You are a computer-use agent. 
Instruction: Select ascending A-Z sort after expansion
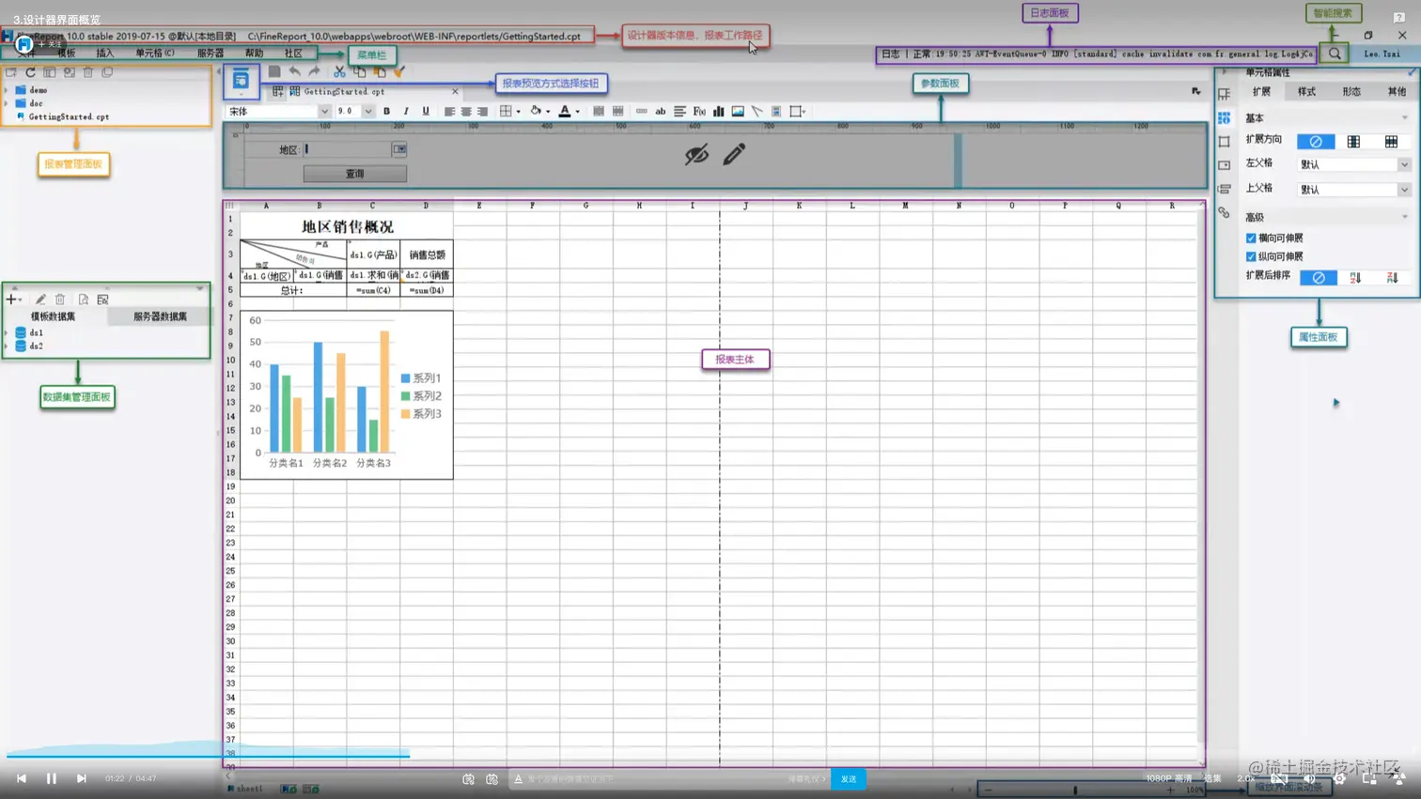pos(1355,277)
